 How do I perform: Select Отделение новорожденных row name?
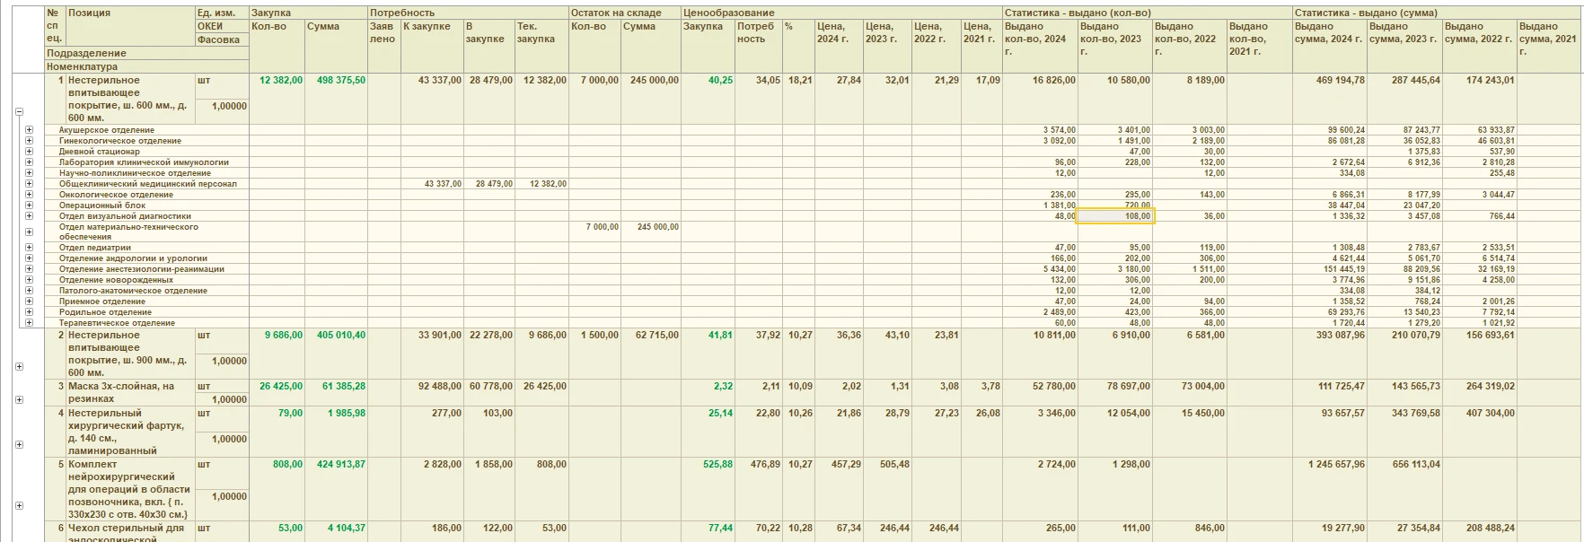[116, 280]
